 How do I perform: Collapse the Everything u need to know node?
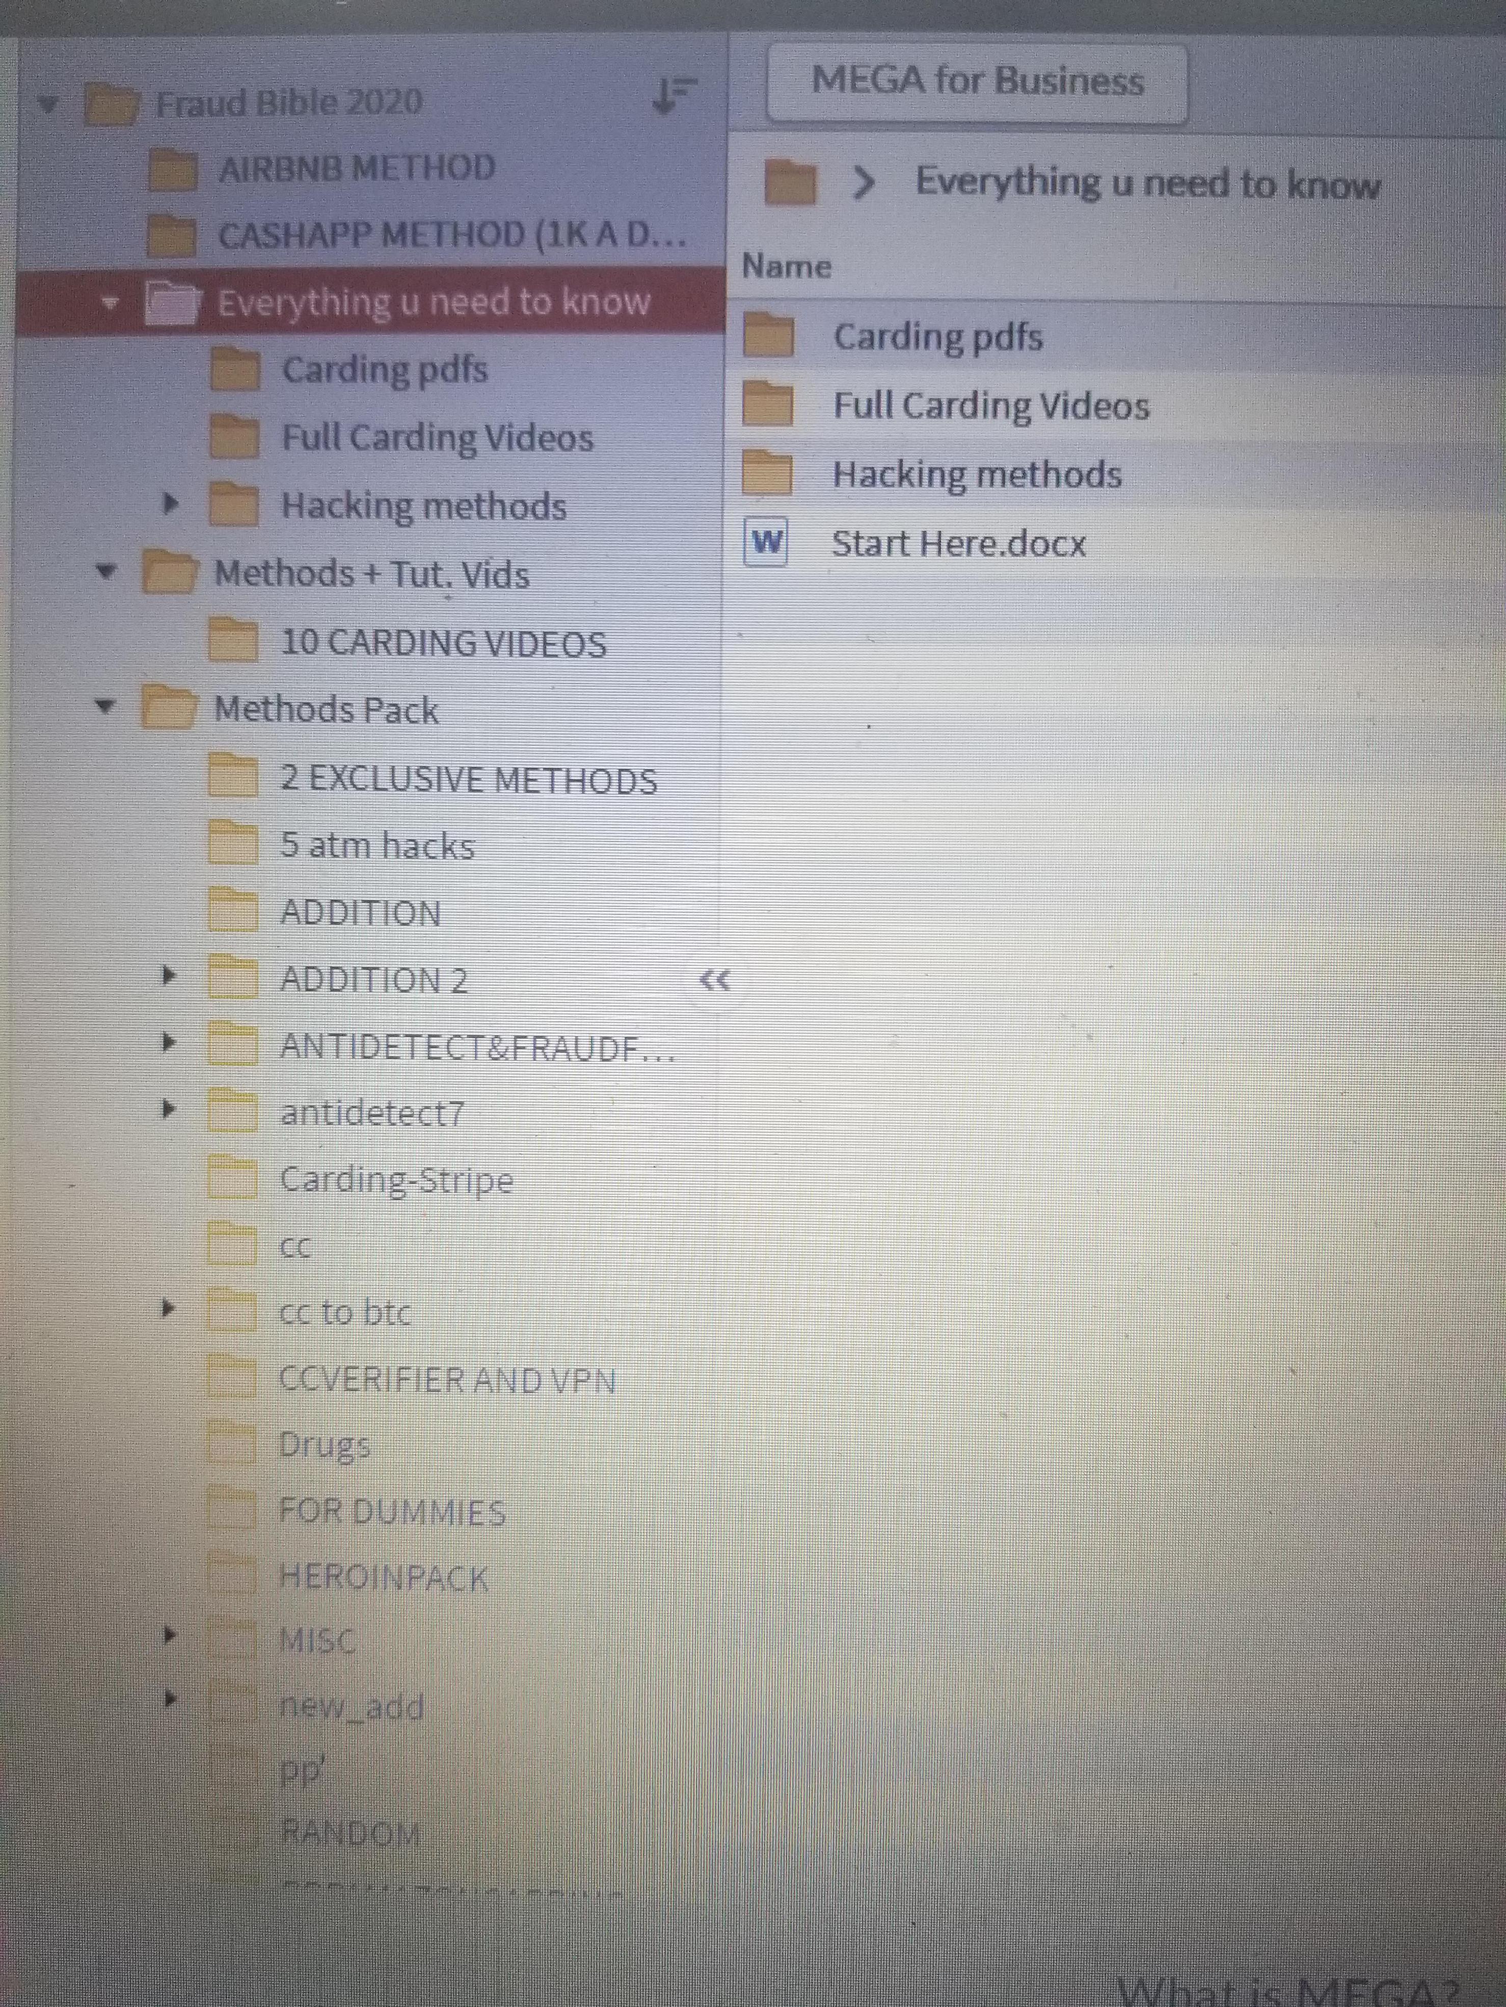[x=111, y=302]
